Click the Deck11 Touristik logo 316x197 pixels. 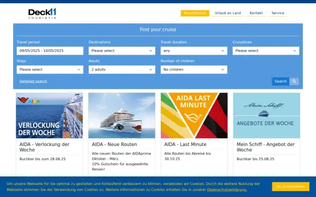tap(42, 14)
